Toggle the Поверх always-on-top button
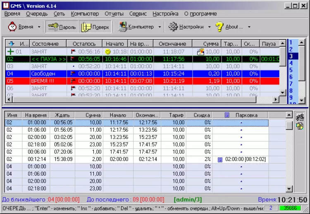Screen dimensions: 310x214 point(95,27)
